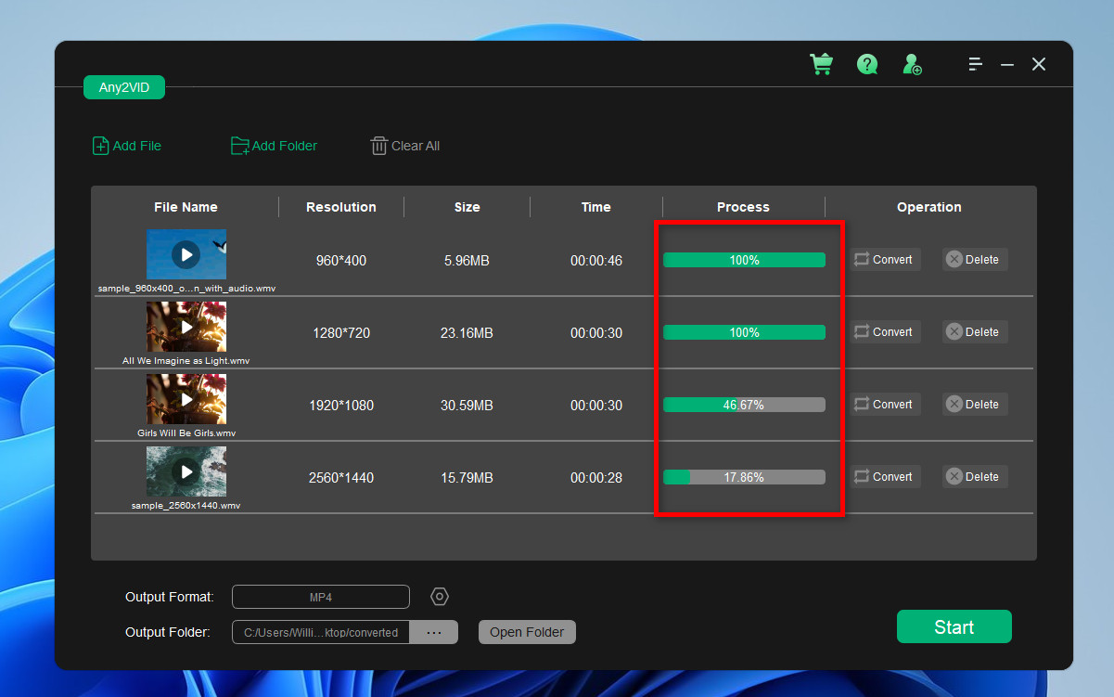Click the 15.79MB size cell

[x=467, y=478]
